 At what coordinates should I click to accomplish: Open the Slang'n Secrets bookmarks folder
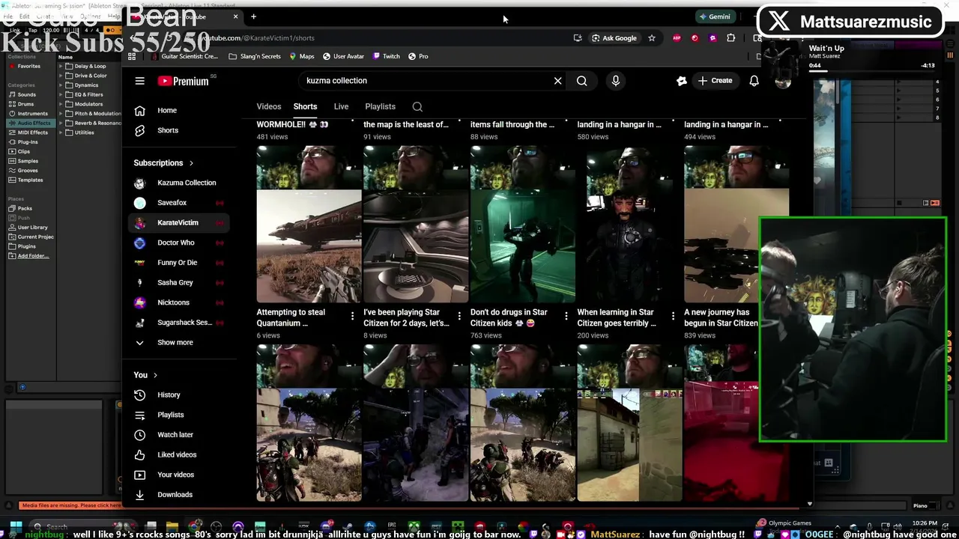[x=255, y=56]
